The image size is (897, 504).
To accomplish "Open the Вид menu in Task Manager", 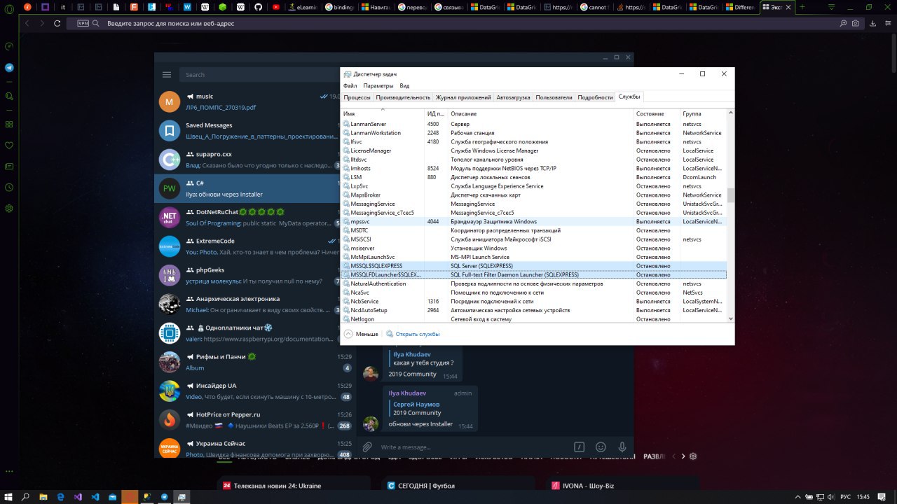I will (404, 85).
